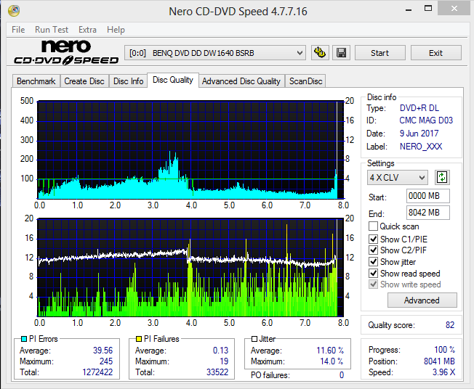
Task: Click the Advanced settings button
Action: point(422,300)
